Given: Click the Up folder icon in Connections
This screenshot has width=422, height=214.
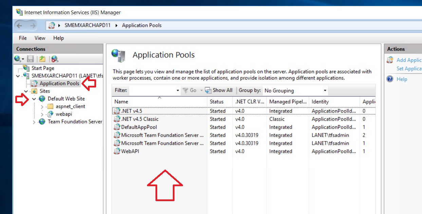Looking at the screenshot, I should [x=42, y=59].
